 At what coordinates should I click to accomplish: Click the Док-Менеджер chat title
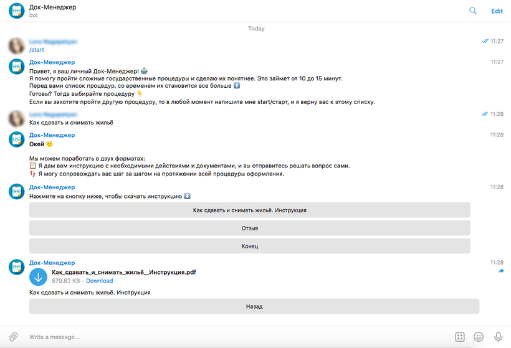[52, 7]
